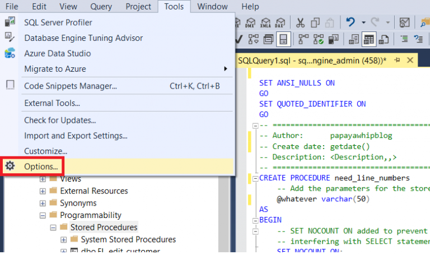Toggle the IntelliSense Enabled button
Screen dimensions: 430x255
[x=283, y=40]
